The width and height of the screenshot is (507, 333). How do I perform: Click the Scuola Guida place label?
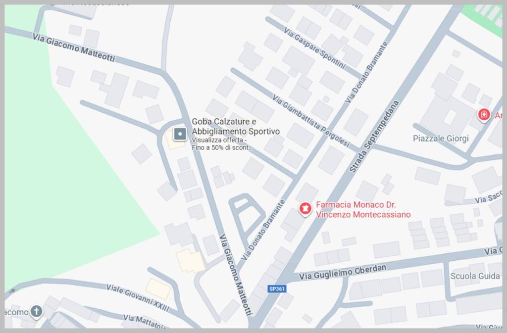coord(475,276)
